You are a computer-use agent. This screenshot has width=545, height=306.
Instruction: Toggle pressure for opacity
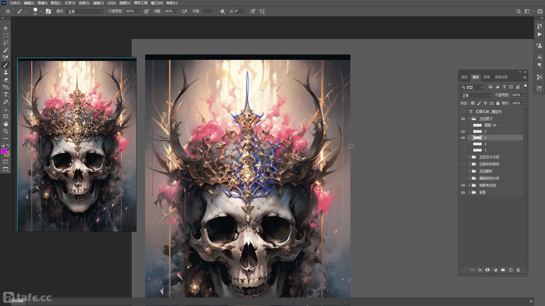click(146, 11)
